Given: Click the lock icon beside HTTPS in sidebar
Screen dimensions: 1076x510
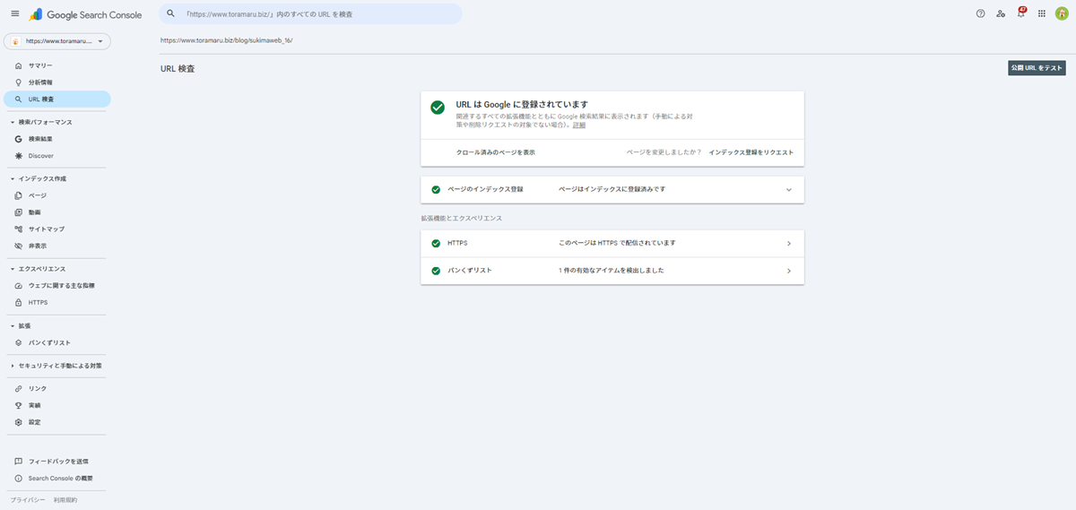Looking at the screenshot, I should [18, 302].
